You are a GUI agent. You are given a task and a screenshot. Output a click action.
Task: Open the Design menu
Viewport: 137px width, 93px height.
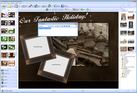click(x=12, y=3)
